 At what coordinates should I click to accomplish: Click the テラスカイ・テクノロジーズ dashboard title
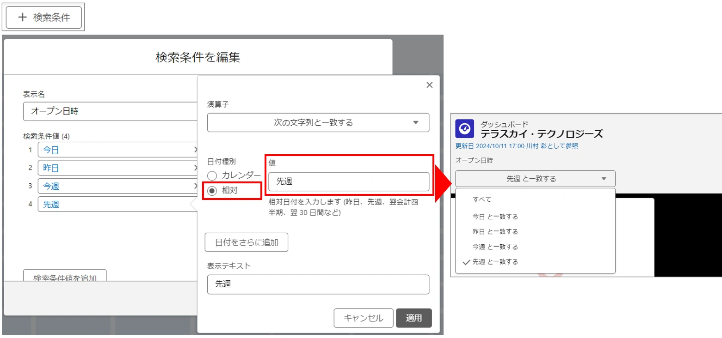542,134
